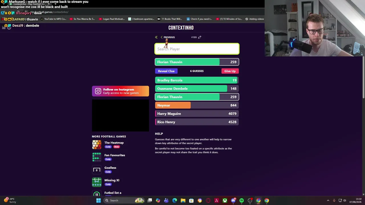Click the CONTEXTINHO page title
The height and width of the screenshot is (205, 365).
click(x=181, y=28)
